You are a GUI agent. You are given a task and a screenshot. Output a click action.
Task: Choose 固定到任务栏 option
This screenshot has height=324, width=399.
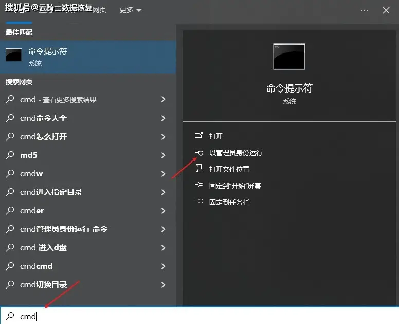pos(229,202)
